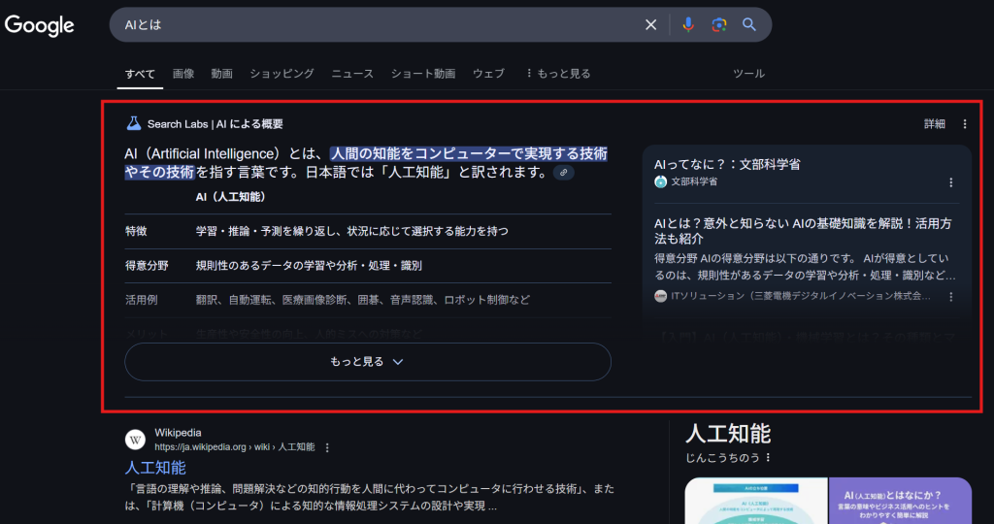
Task: Click the Search Labs flask icon
Action: (133, 123)
